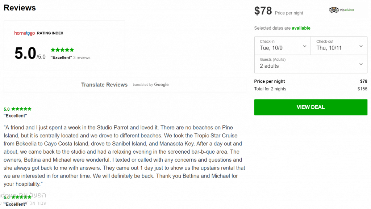The image size is (371, 209).
Task: Click star rating of the second review
Action: pyautogui.click(x=21, y=197)
